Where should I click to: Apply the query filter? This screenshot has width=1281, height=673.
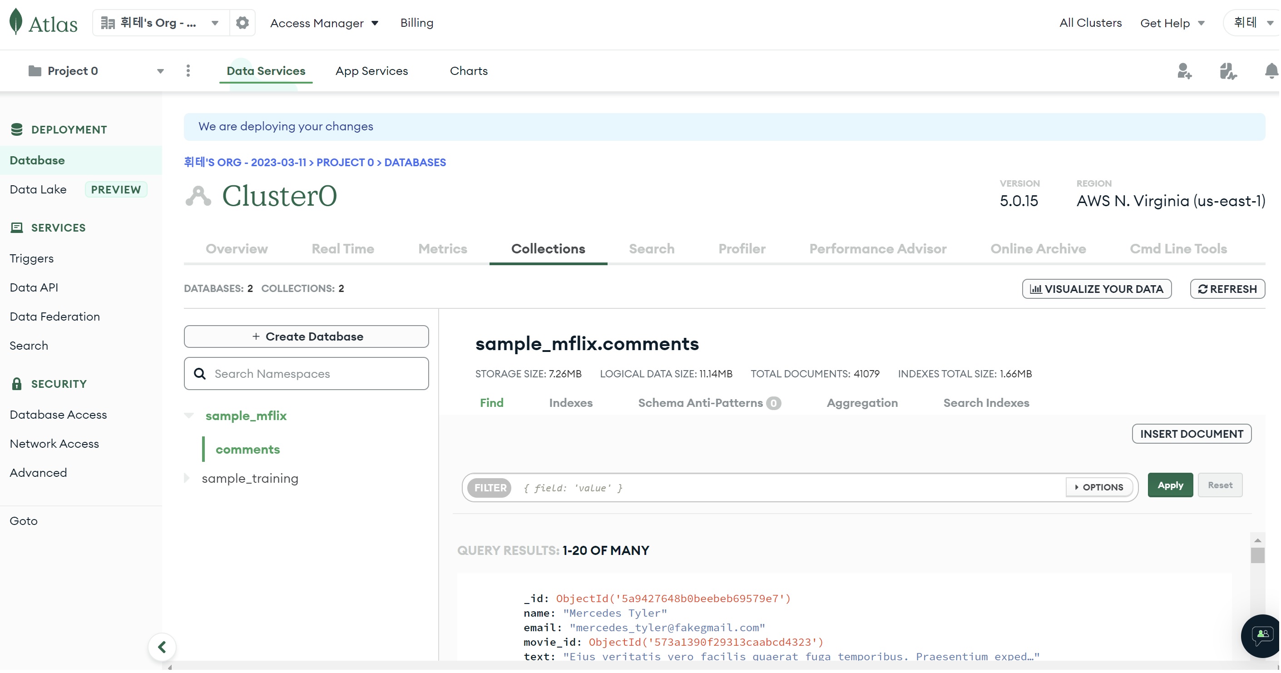(1170, 485)
